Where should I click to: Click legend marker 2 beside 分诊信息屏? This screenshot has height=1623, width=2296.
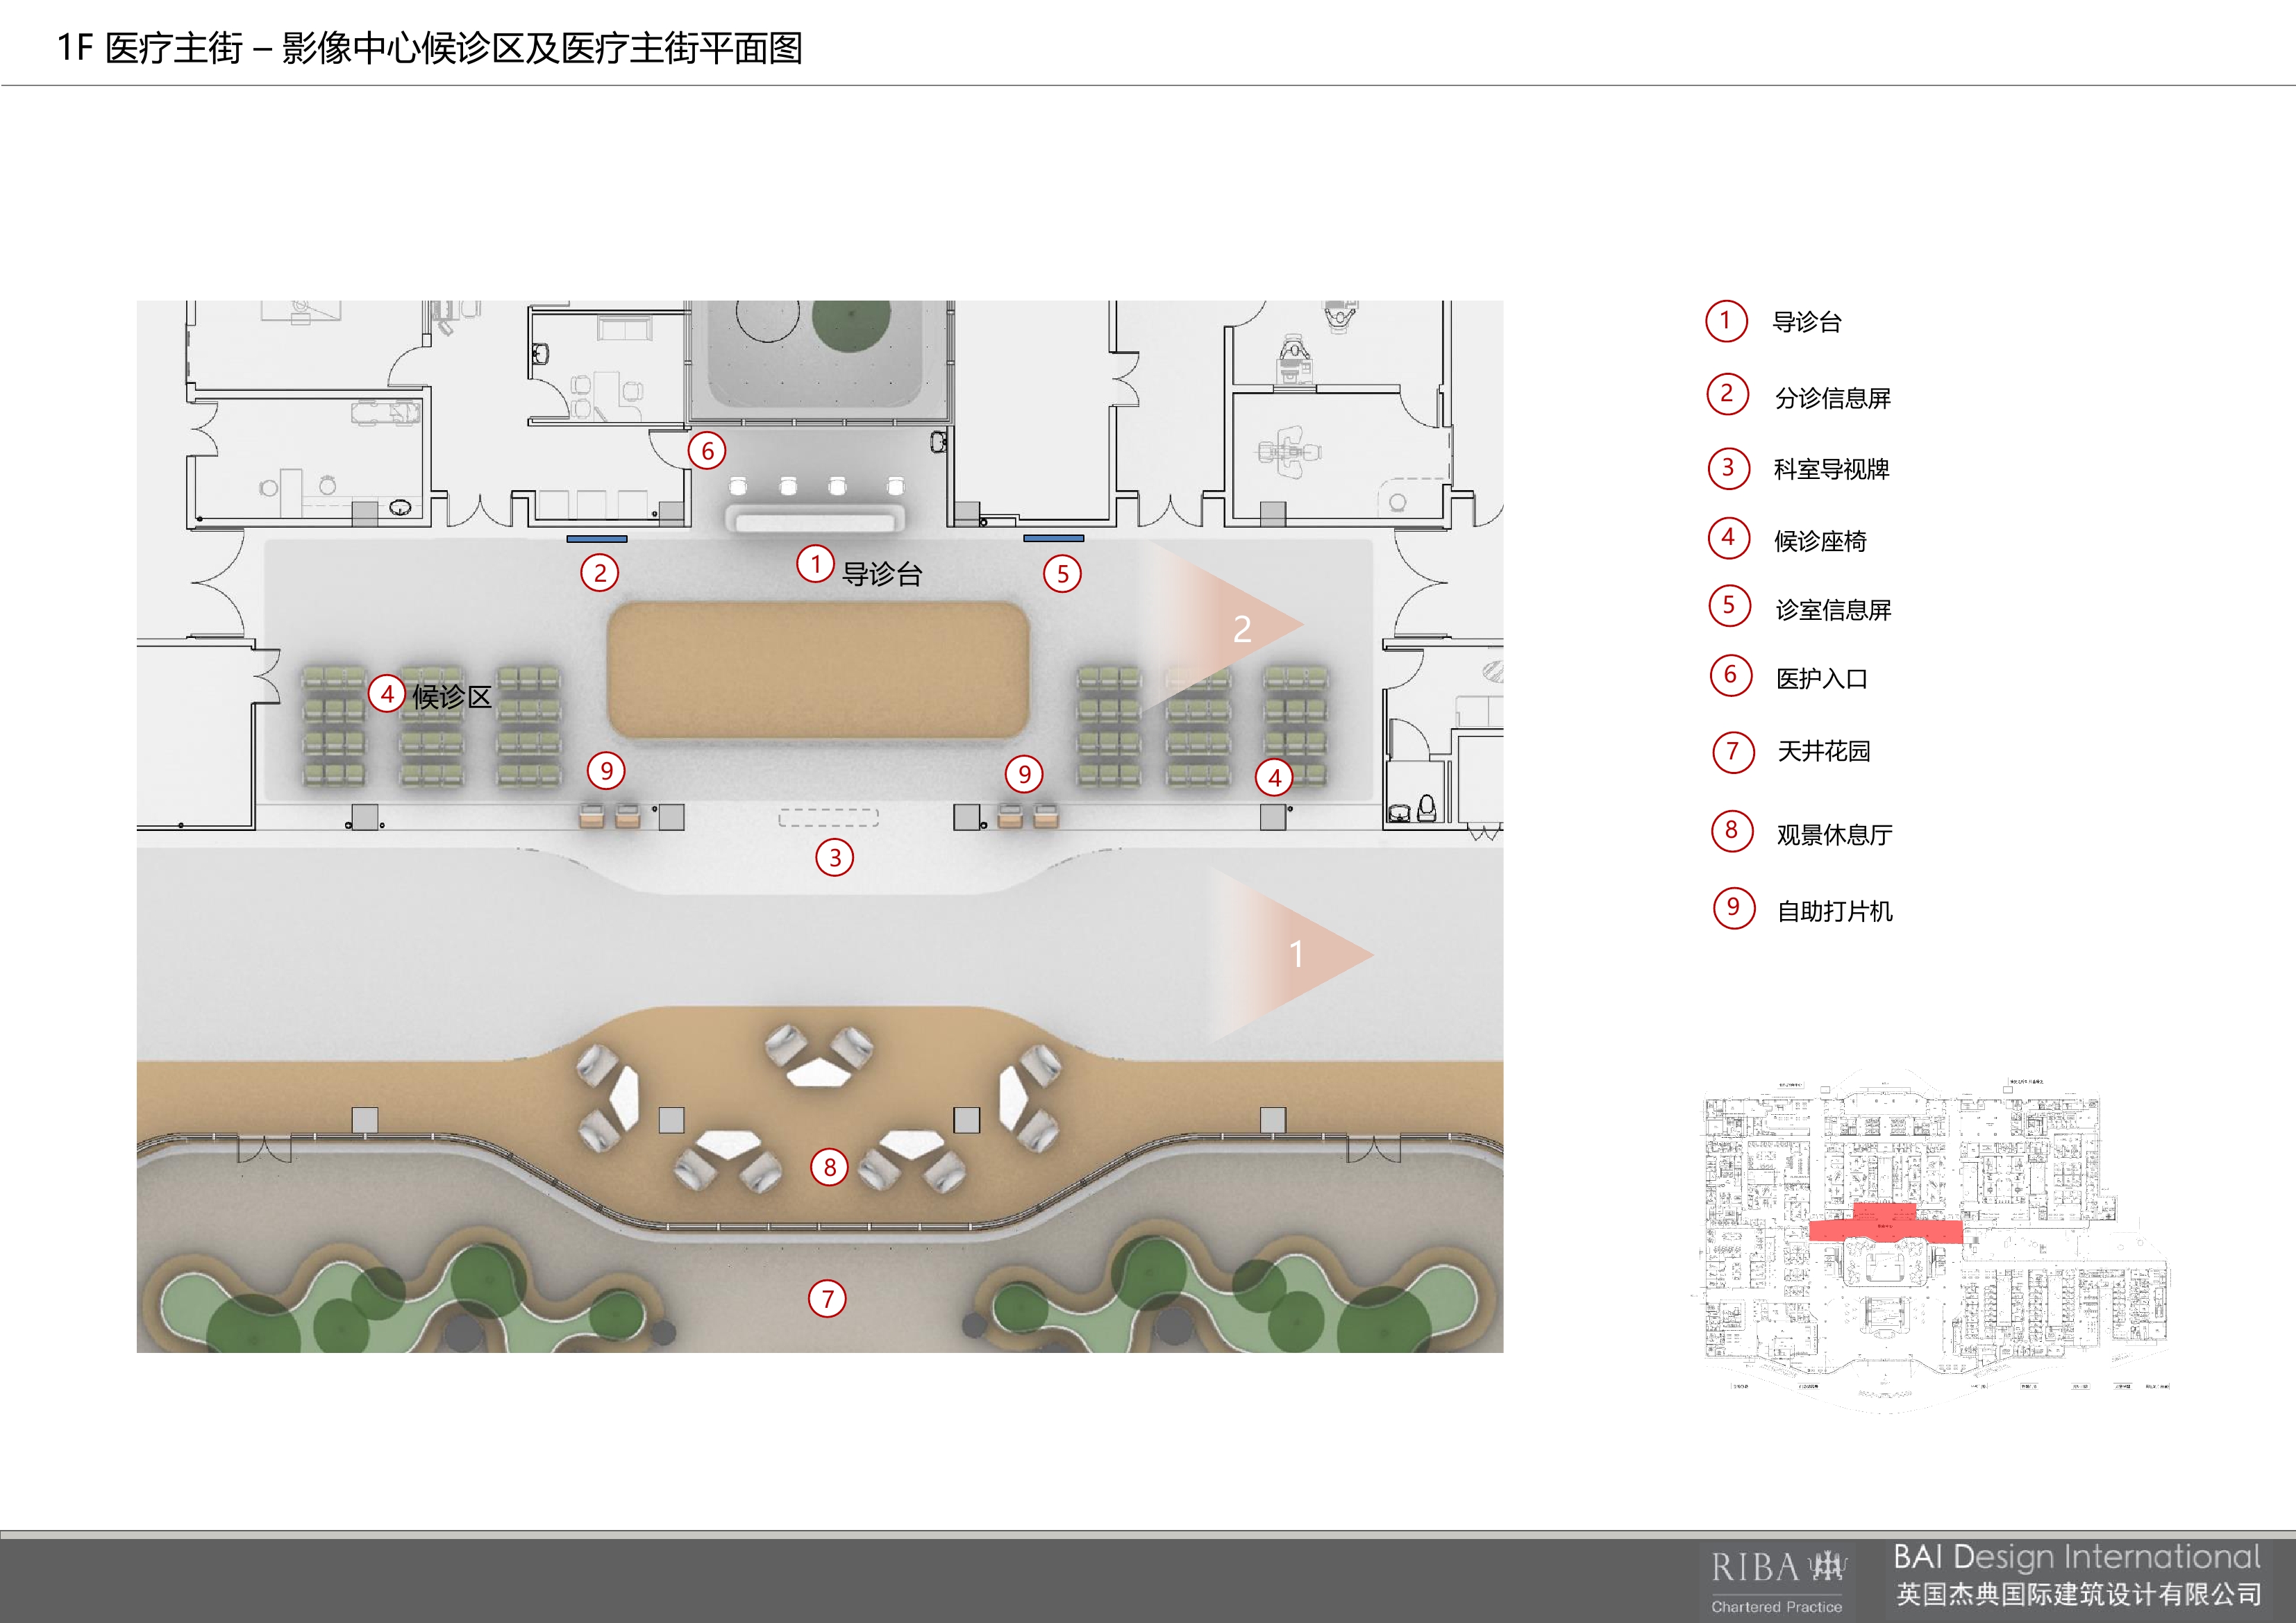[1727, 394]
